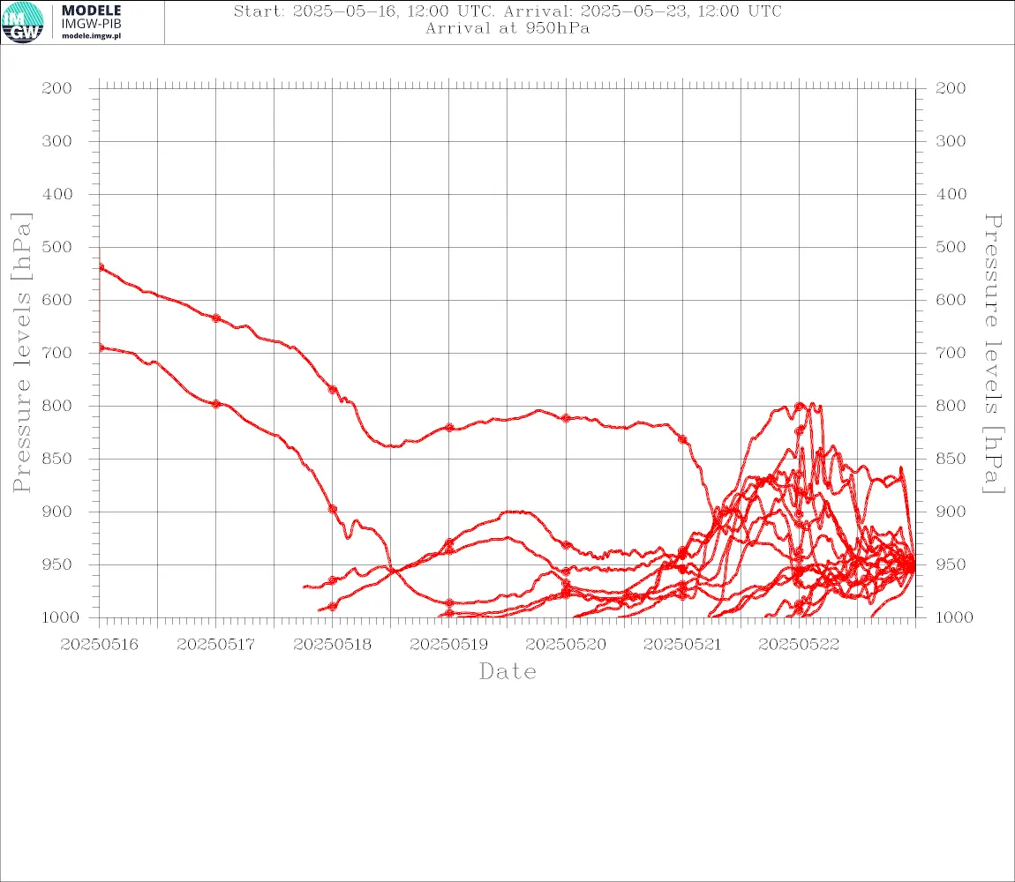
Task: Click the right axis 200 label
Action: (951, 88)
